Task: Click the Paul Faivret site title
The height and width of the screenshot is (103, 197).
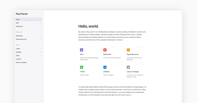Action: (x=22, y=14)
